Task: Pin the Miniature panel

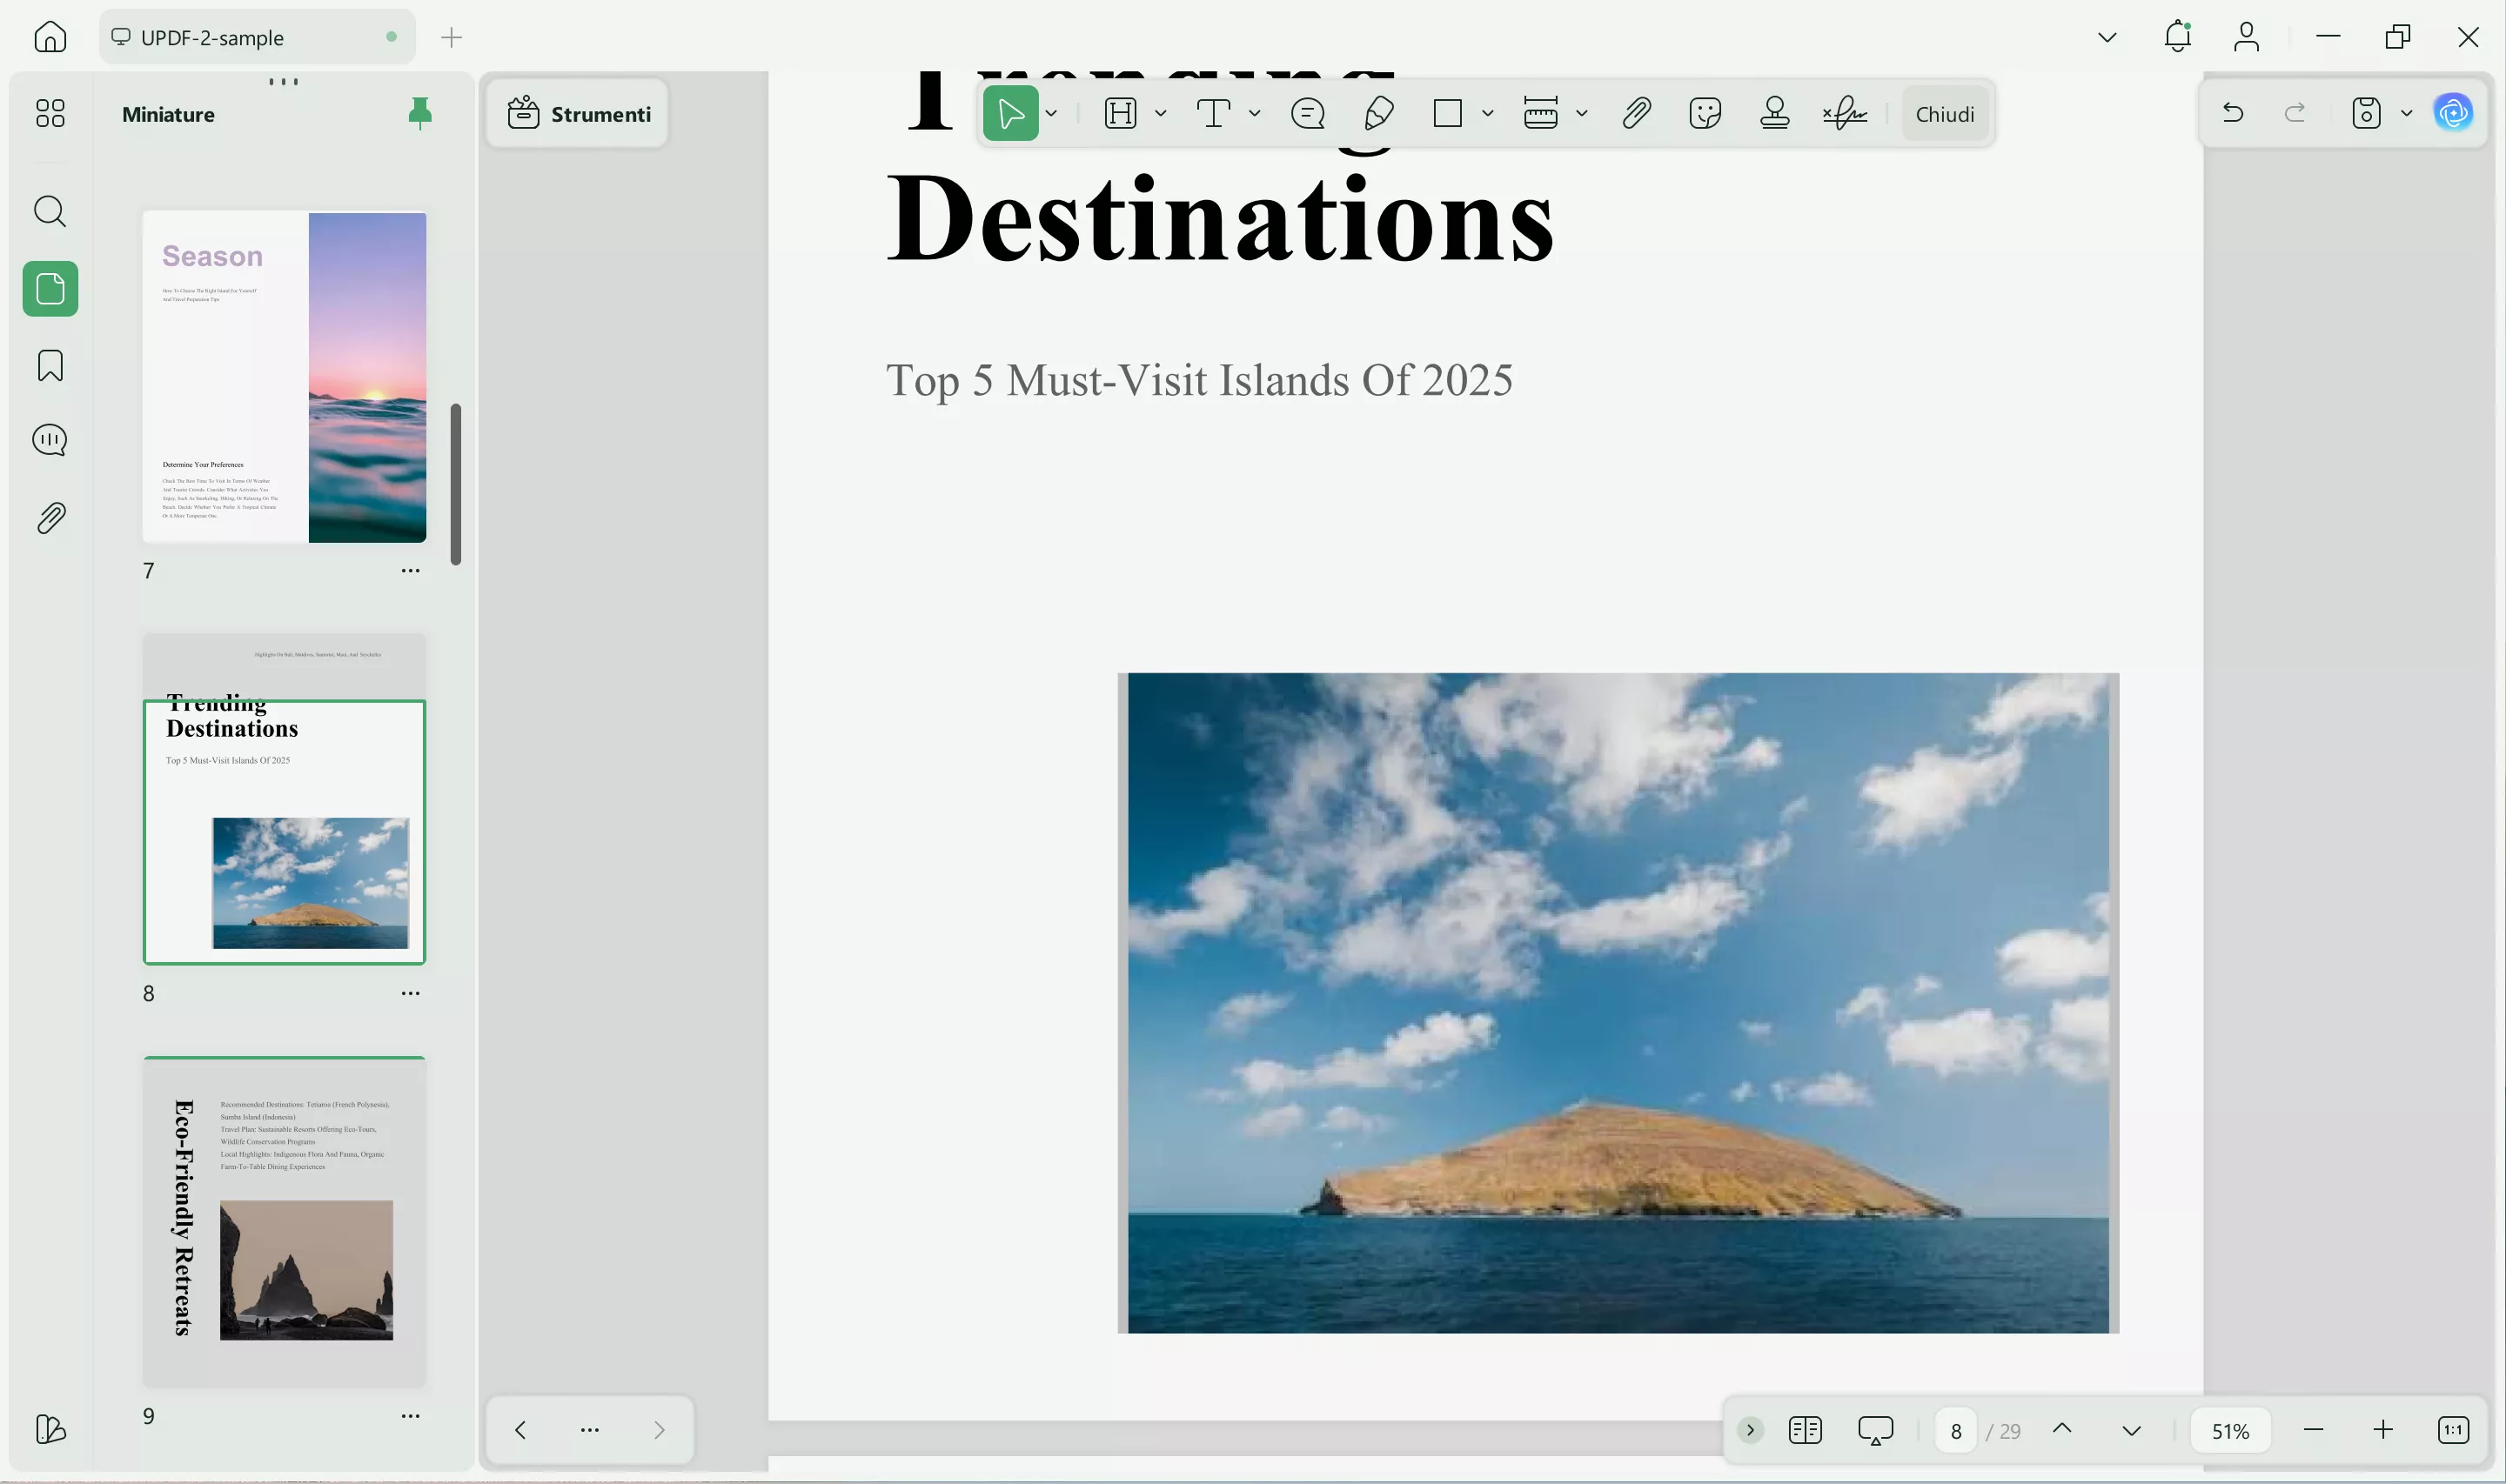Action: tap(419, 113)
